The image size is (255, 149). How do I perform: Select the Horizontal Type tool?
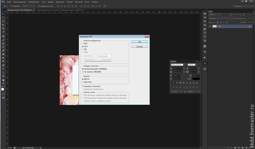point(3,69)
